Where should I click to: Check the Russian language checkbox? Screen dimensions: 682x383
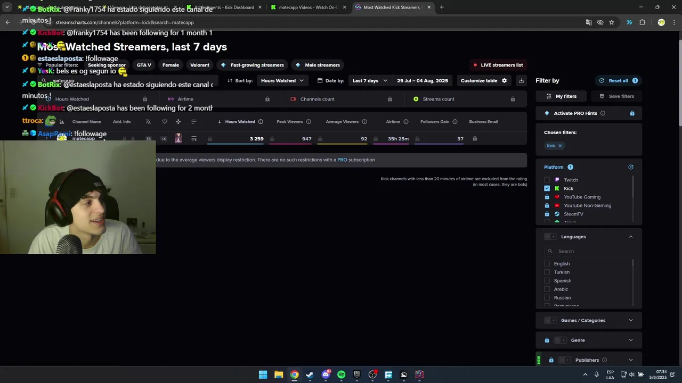coord(547,298)
